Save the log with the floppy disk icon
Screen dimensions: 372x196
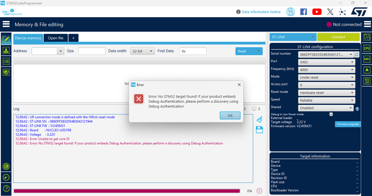(259, 130)
